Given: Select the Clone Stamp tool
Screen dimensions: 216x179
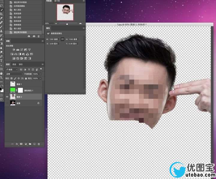Looking at the screenshot, I should pyautogui.click(x=1, y=31).
